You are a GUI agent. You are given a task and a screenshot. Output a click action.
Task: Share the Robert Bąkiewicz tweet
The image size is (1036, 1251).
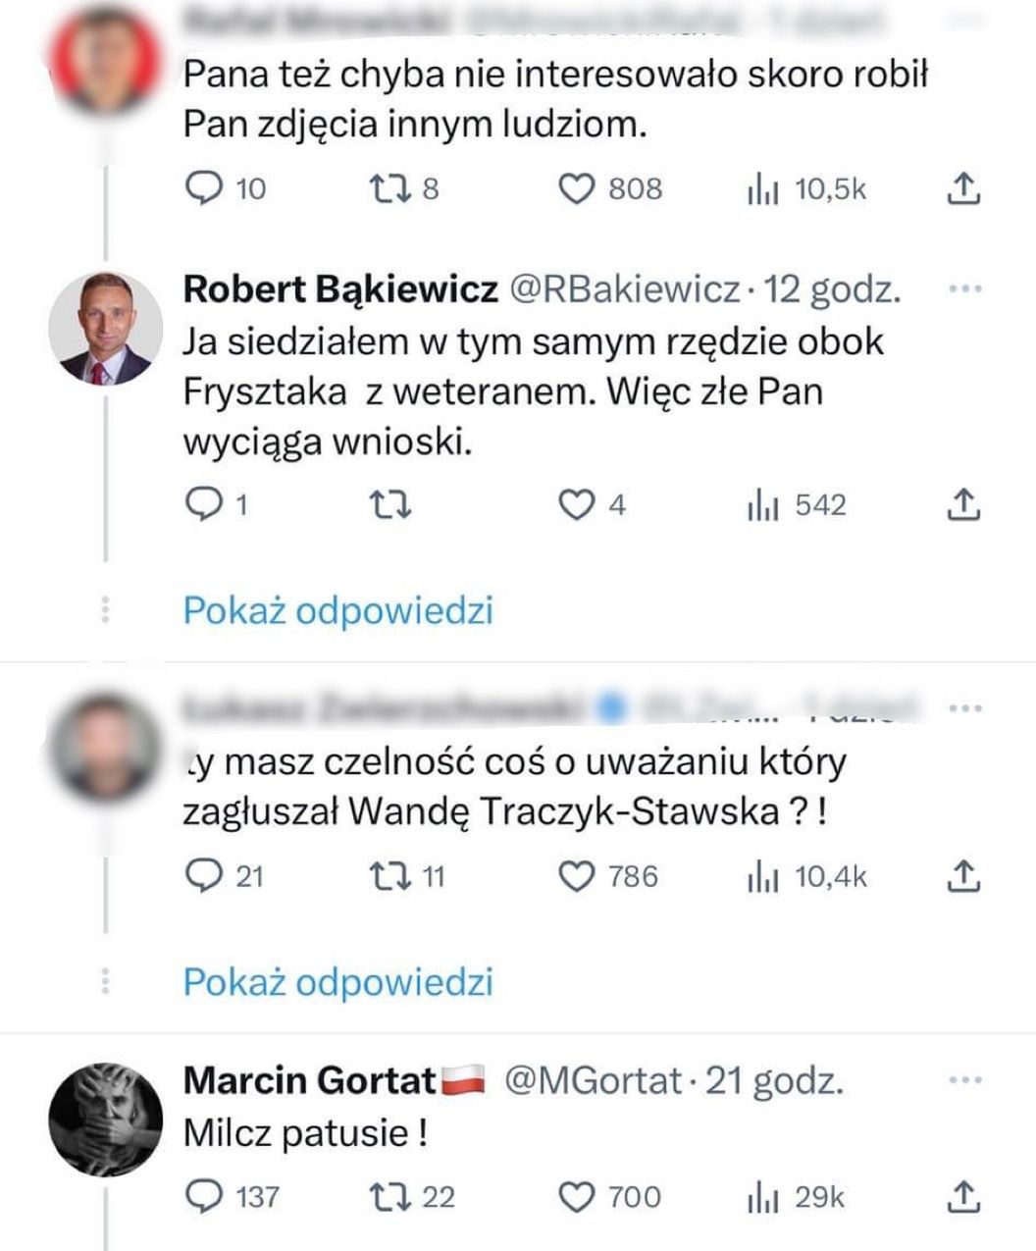click(x=963, y=504)
